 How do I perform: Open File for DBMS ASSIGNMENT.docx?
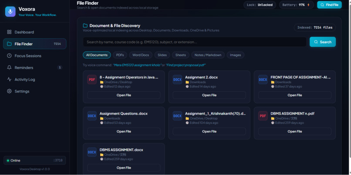coord(124,168)
